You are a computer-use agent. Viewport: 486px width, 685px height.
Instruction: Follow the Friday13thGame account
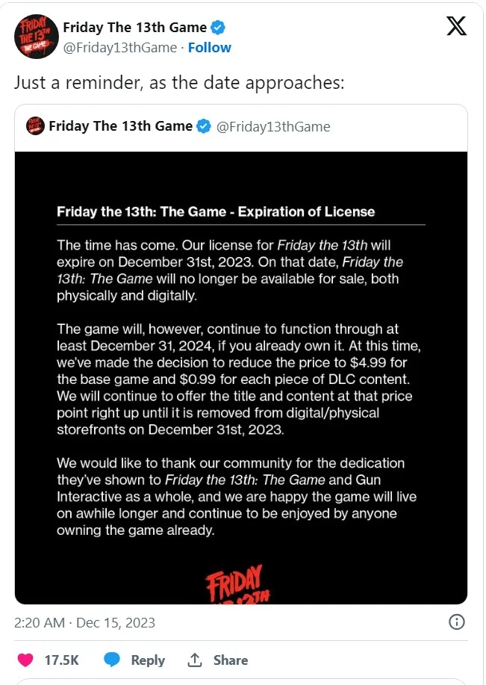(209, 47)
